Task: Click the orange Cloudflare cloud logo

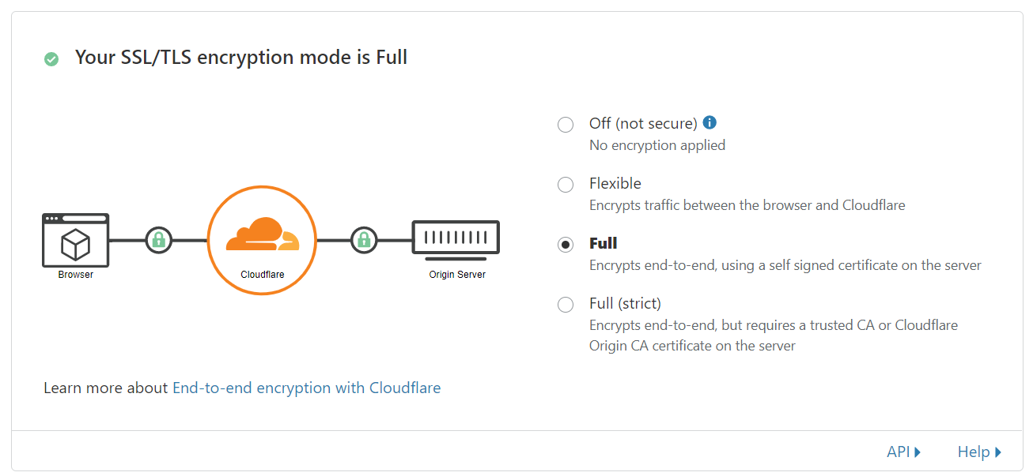Action: click(262, 234)
